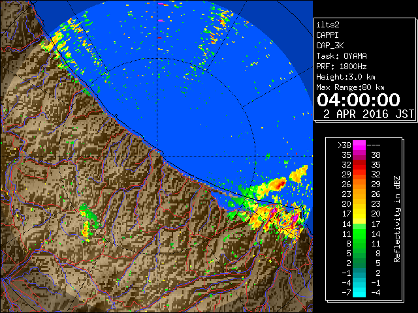
Task: Click the '---' legend label
Action: click(374, 145)
